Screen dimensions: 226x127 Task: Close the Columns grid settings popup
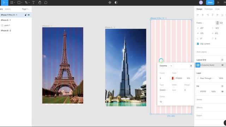tap(191, 66)
